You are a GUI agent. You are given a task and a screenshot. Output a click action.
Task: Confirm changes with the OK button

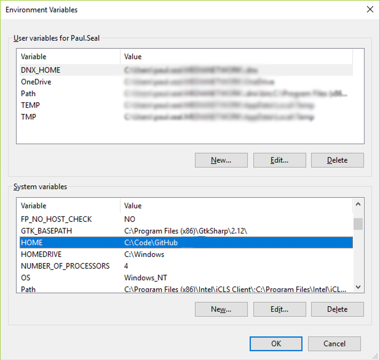[276, 344]
